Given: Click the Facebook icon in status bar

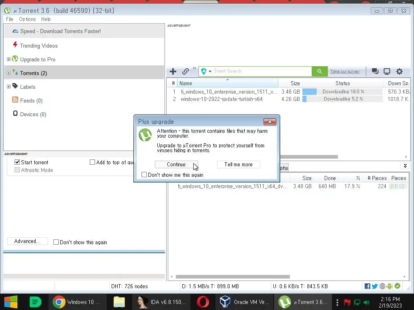Looking at the screenshot, I should click(x=367, y=286).
